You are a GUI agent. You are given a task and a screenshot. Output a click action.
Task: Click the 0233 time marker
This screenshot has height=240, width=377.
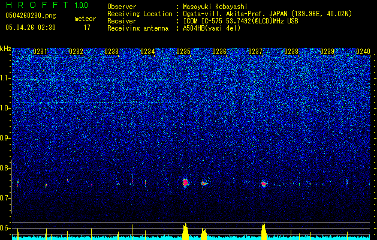(x=112, y=52)
